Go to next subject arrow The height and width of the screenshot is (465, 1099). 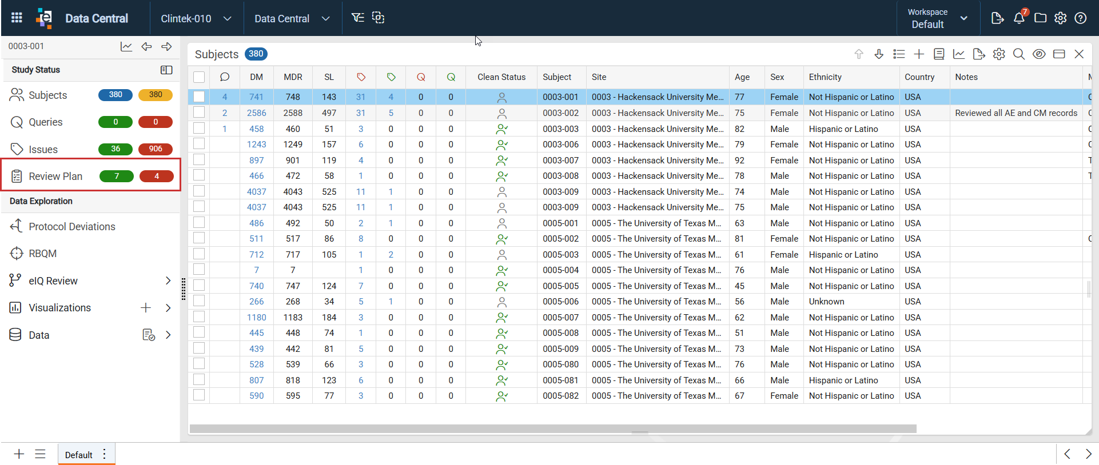coord(166,46)
